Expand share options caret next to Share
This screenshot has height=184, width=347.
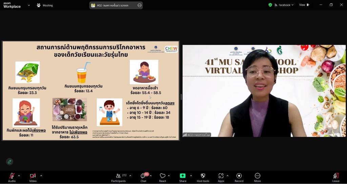tap(191, 176)
